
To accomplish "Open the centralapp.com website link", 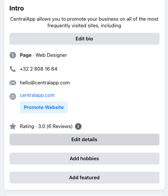I will 37,95.
